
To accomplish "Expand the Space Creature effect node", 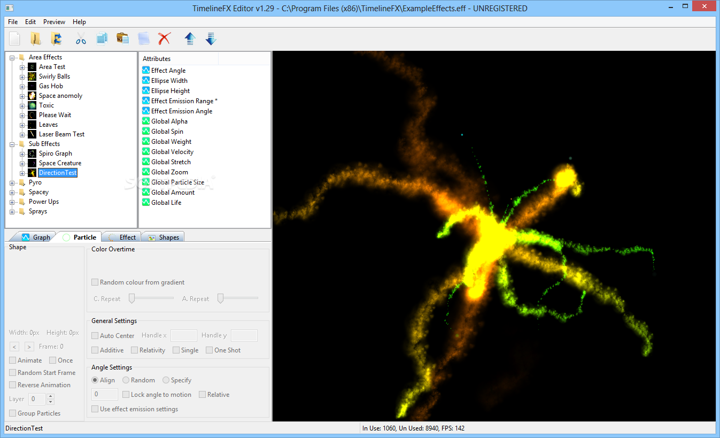I will click(x=22, y=163).
